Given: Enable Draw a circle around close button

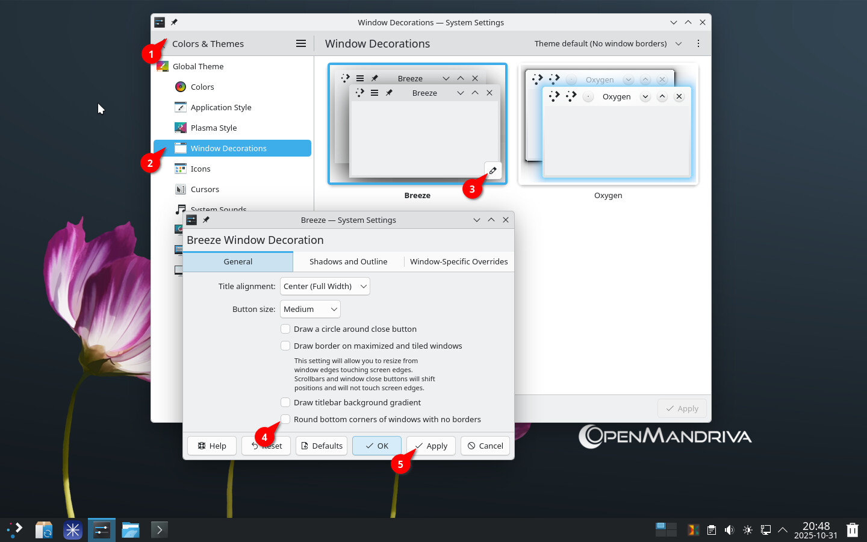Looking at the screenshot, I should 286,329.
